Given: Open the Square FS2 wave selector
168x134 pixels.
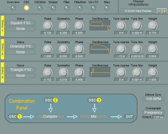Looking at the screenshot, I should pyautogui.click(x=20, y=23).
